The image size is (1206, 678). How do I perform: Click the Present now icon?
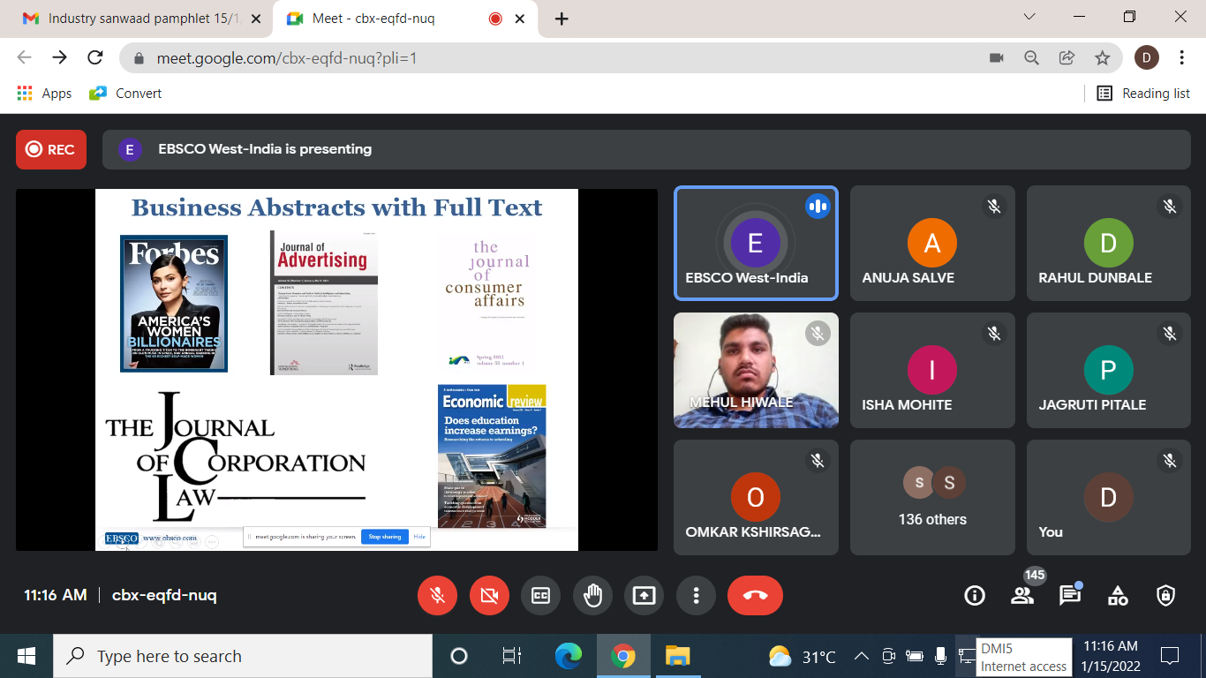pyautogui.click(x=644, y=596)
